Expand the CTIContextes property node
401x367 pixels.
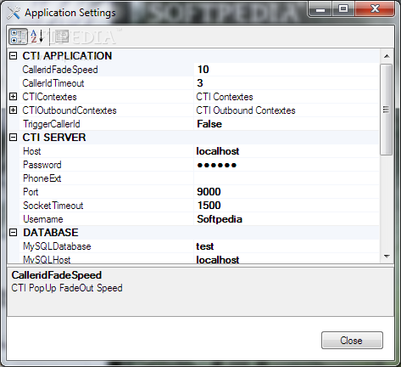(13, 97)
